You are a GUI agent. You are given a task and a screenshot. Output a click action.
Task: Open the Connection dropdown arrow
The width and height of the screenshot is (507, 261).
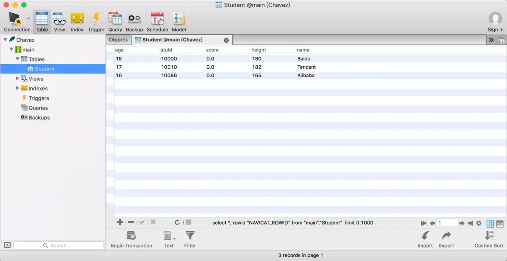[x=28, y=18]
